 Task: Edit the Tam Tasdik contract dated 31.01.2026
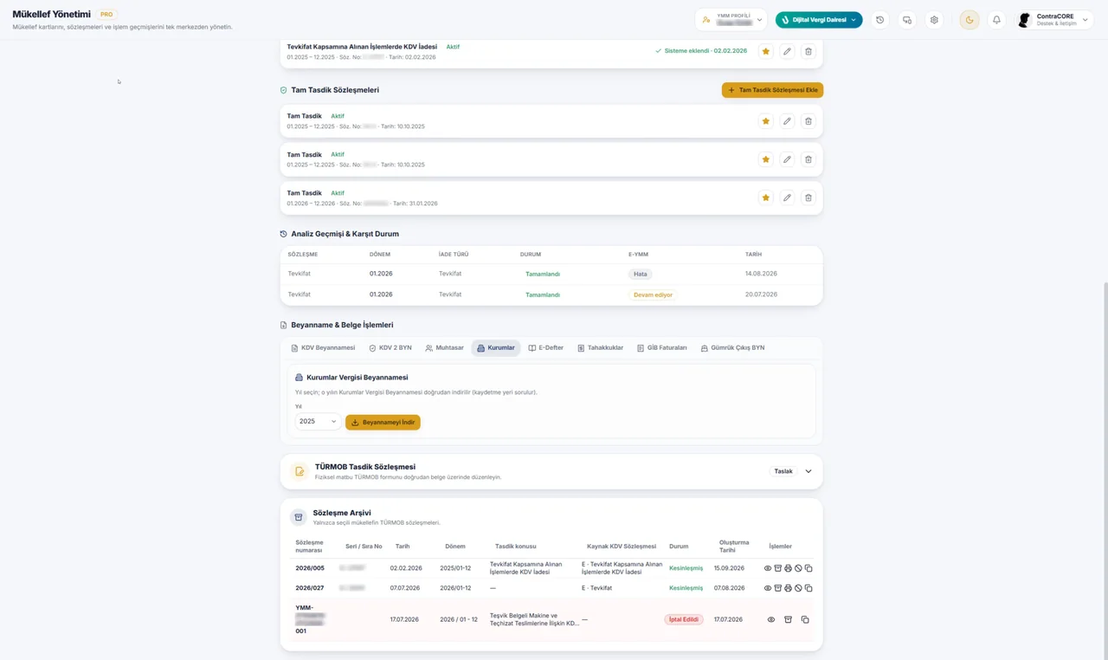tap(787, 197)
